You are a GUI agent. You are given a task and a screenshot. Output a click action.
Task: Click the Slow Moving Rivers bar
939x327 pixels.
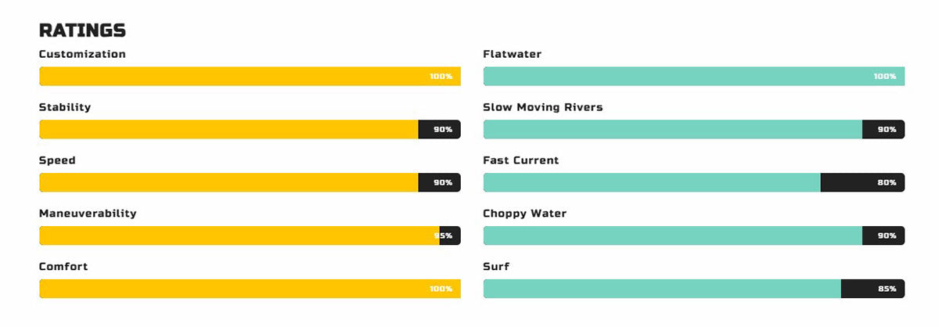[x=694, y=129]
